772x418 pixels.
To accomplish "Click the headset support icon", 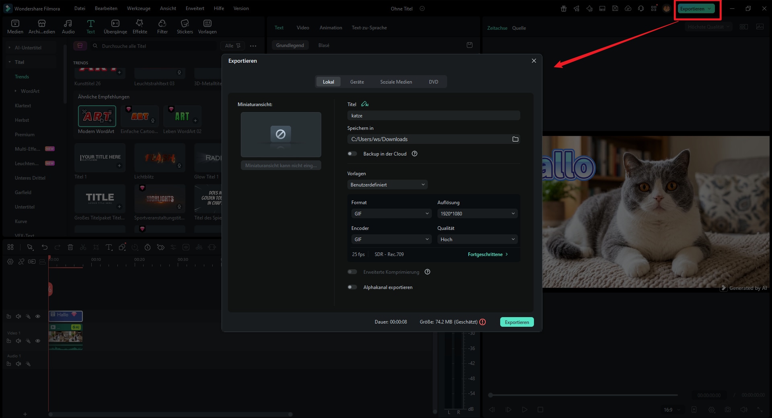I will (x=641, y=8).
